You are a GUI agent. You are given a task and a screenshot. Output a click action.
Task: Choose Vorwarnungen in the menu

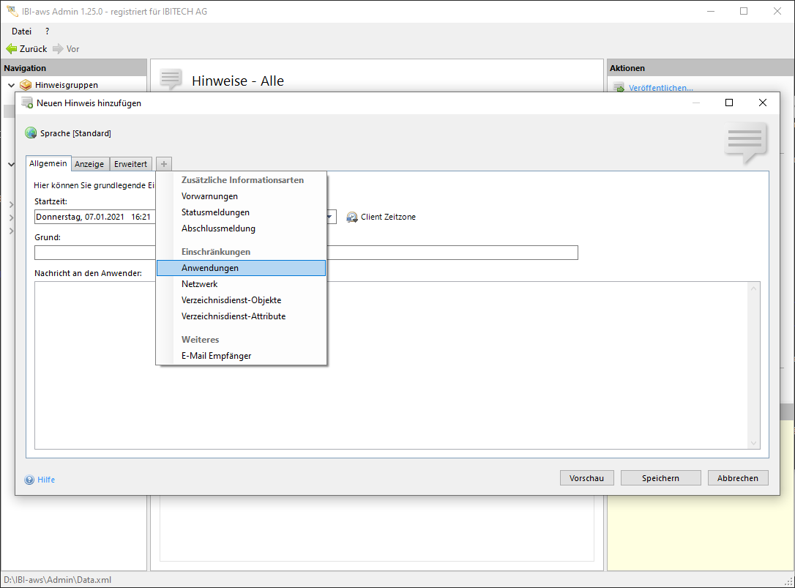pos(209,196)
